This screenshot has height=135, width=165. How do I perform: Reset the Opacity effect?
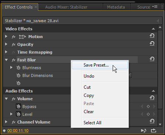click(x=152, y=44)
